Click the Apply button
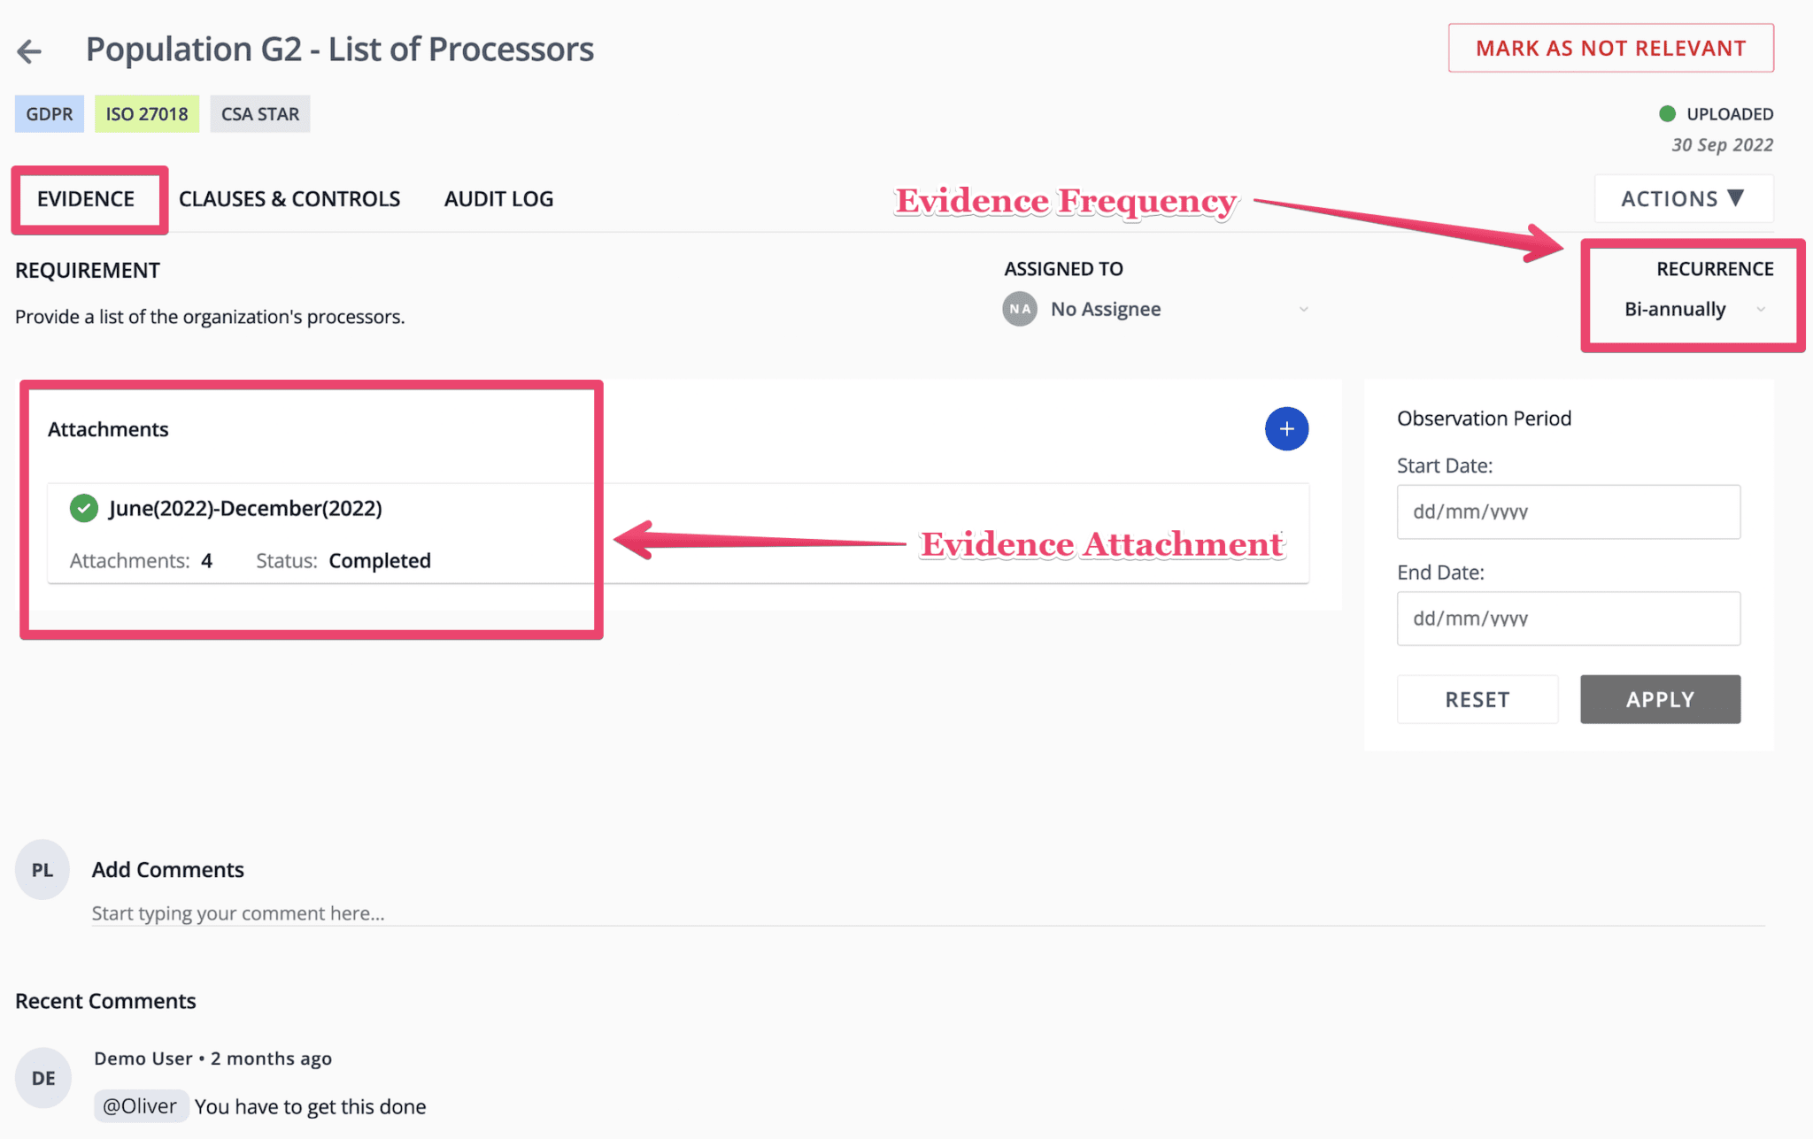This screenshot has width=1813, height=1139. coord(1661,699)
